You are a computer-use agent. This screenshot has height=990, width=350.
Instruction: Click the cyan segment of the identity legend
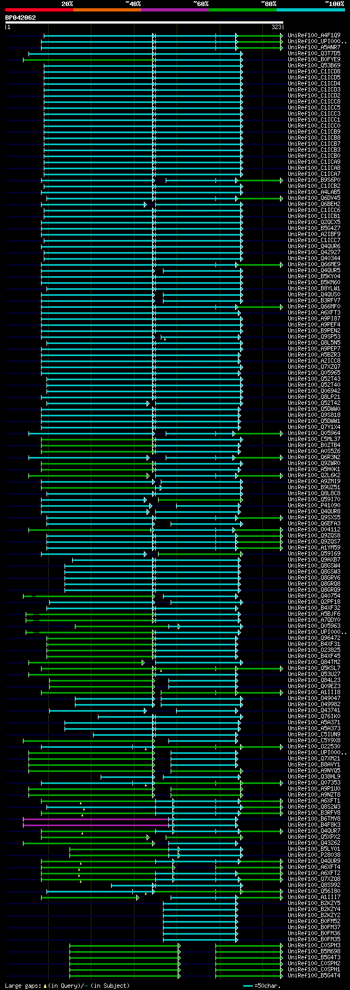tap(311, 9)
